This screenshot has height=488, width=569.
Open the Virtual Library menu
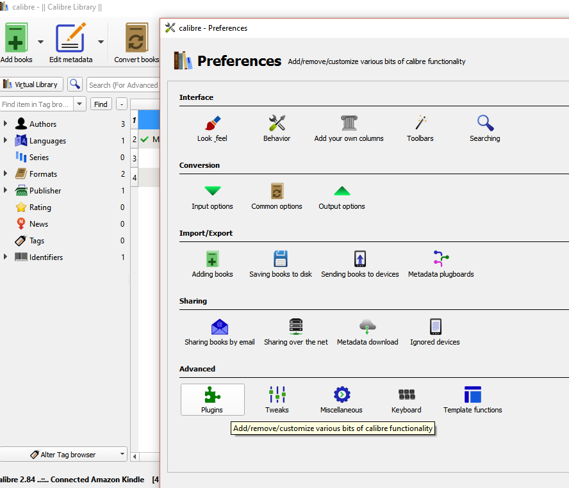click(32, 84)
